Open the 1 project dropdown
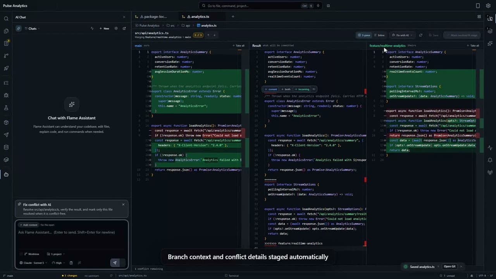Viewport: 496px width, 279px height. pos(56,254)
